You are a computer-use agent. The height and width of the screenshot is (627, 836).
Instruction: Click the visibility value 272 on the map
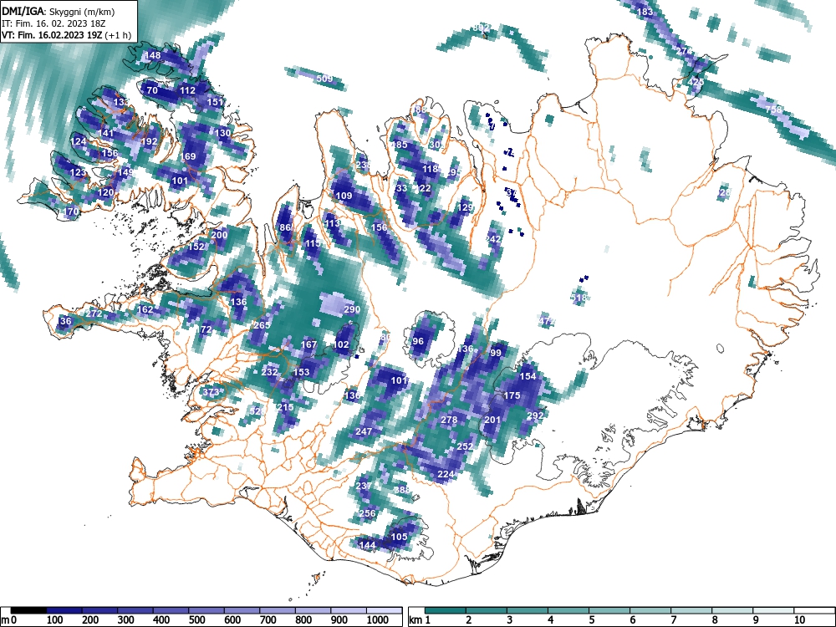tap(94, 313)
